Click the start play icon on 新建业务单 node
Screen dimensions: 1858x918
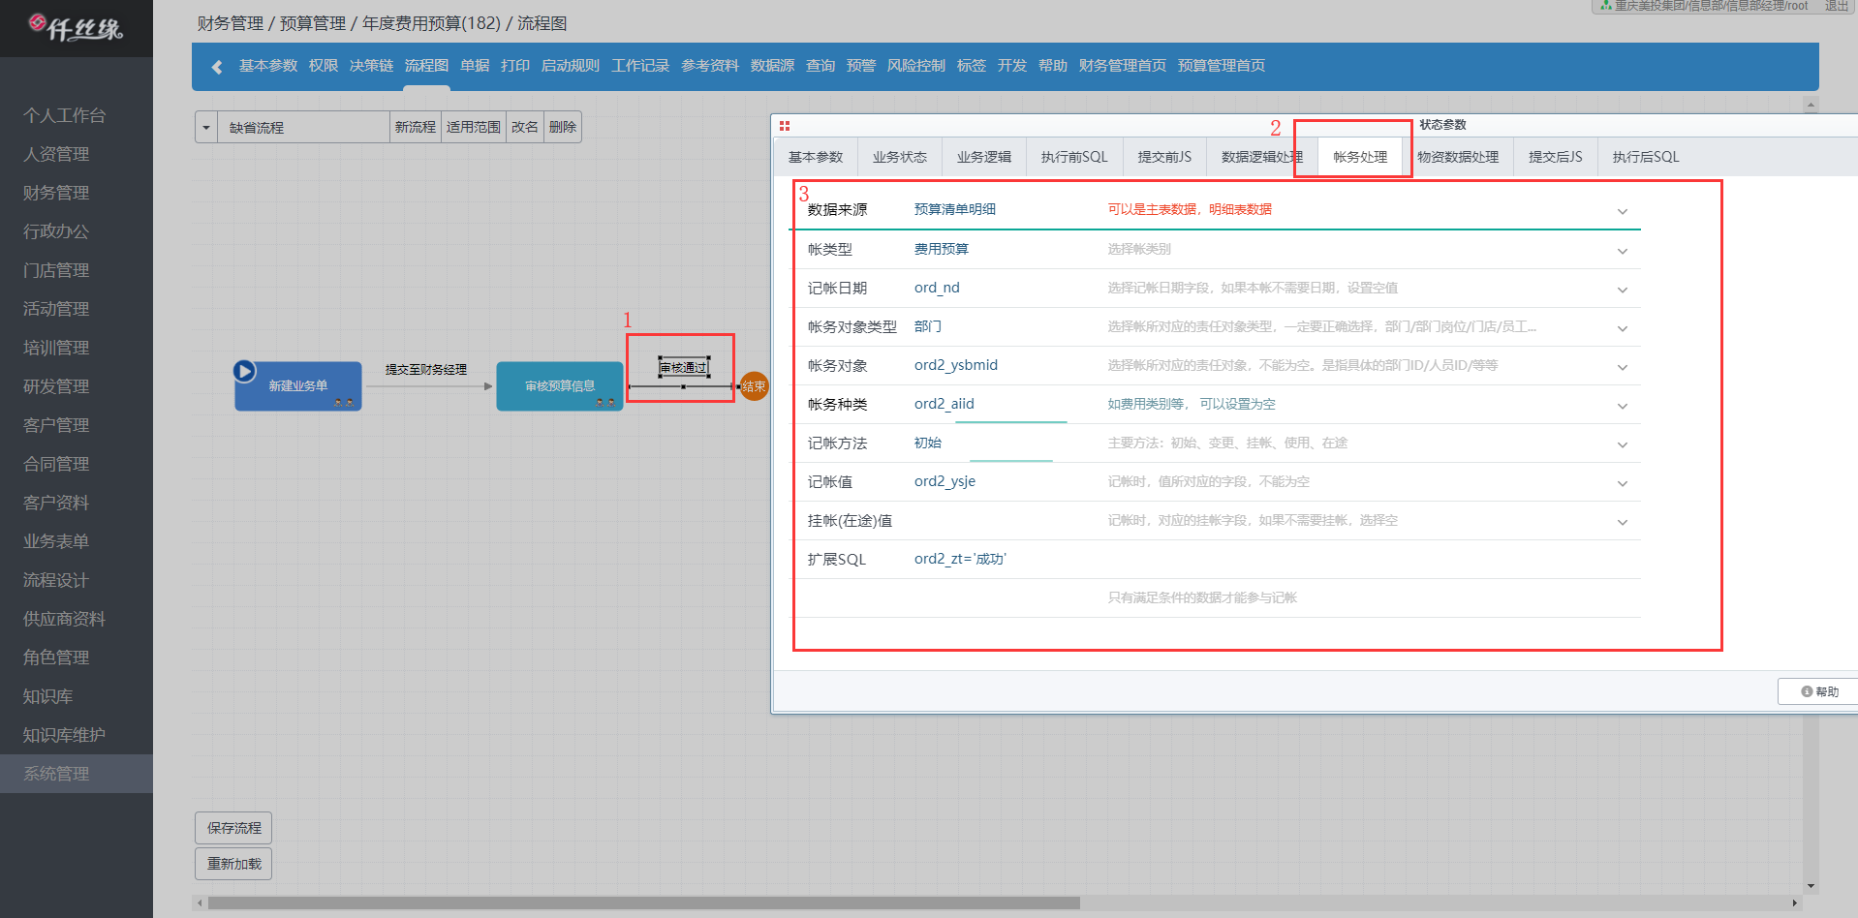244,371
